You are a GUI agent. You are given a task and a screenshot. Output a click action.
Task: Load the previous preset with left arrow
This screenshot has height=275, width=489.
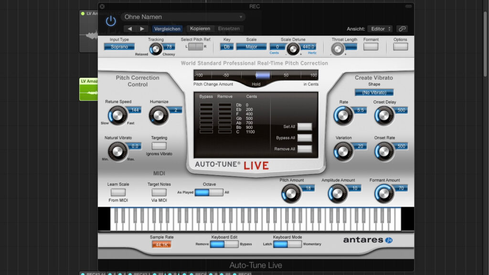coord(129,29)
